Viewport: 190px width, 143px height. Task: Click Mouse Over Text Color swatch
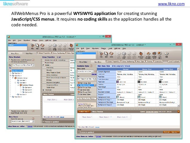tap(139, 82)
